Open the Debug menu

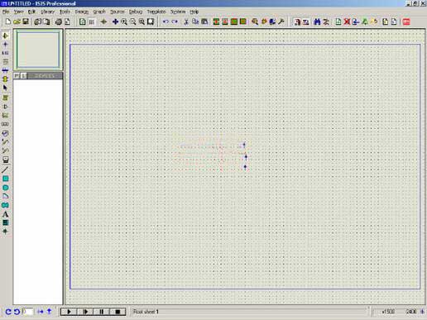tap(136, 12)
